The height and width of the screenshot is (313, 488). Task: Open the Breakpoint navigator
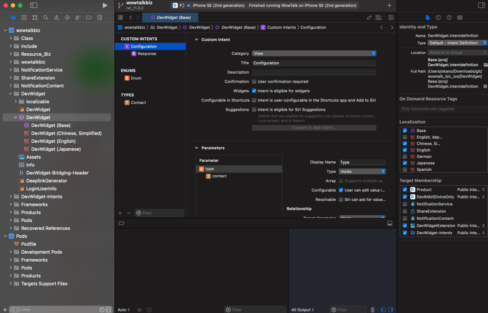[89, 17]
